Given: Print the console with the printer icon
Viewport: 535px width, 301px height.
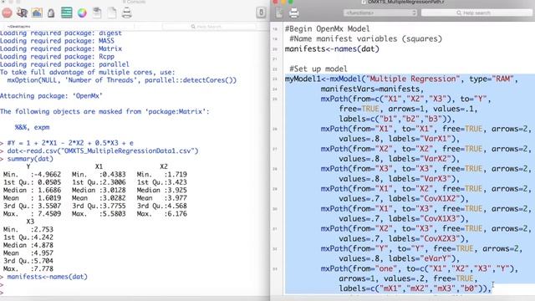Looking at the screenshot, I should click(126, 13).
